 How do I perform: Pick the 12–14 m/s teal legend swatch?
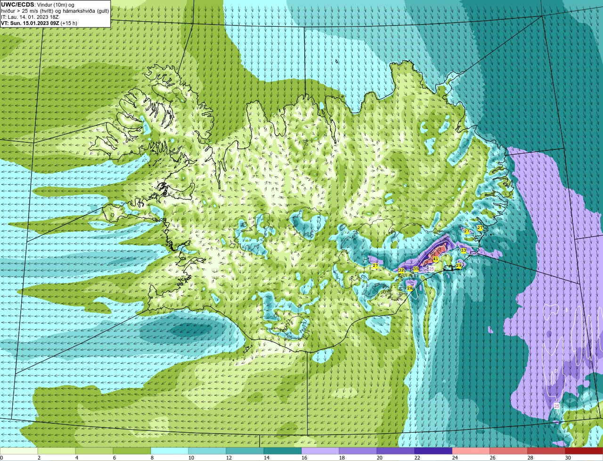click(245, 451)
